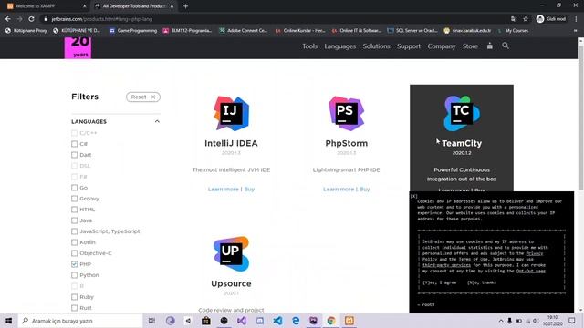Image resolution: width=584 pixels, height=328 pixels.
Task: Go back with the browser back arrow
Action: [8, 19]
